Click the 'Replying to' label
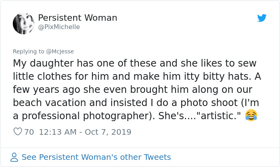The height and width of the screenshot is (167, 280). pyautogui.click(x=28, y=51)
